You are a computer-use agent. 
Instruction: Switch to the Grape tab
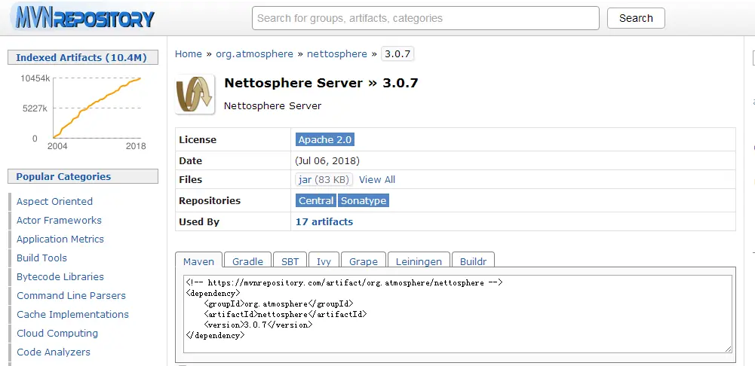point(364,261)
